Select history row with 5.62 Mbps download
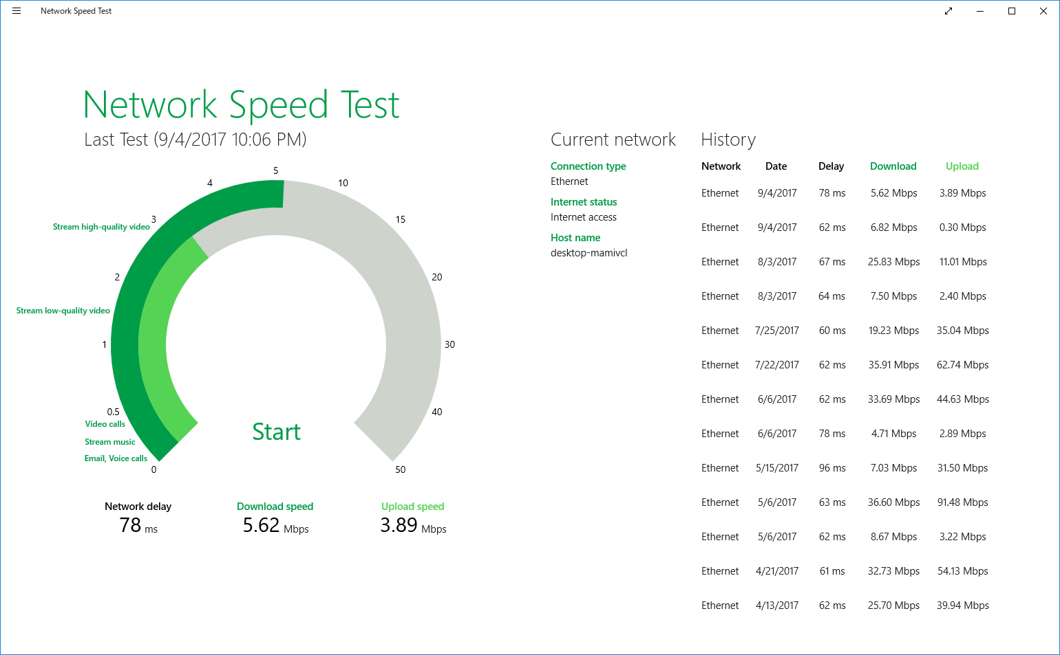The width and height of the screenshot is (1060, 655). point(845,193)
